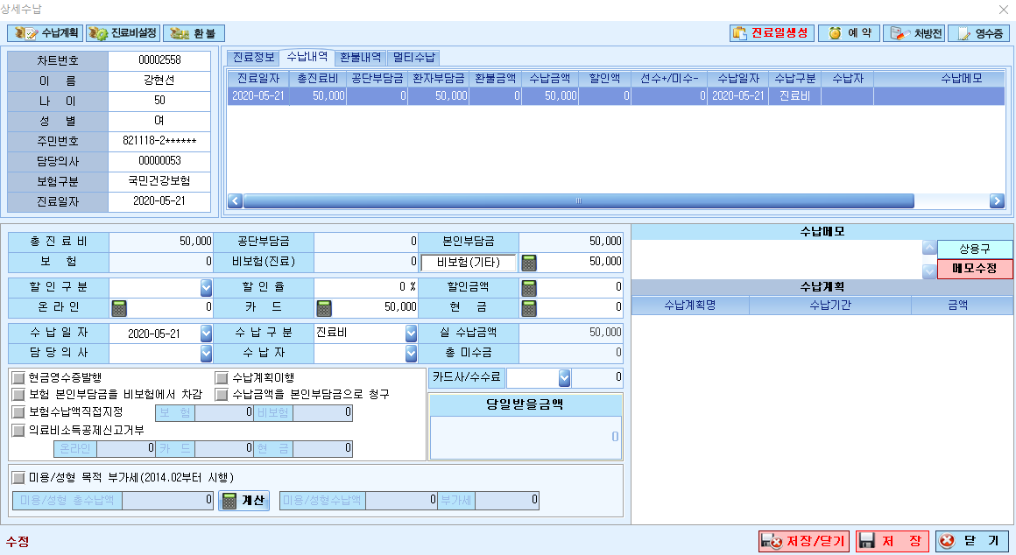Image resolution: width=1016 pixels, height=555 pixels.
Task: Expand the 담당의사 dropdown in payment form
Action: (x=206, y=354)
